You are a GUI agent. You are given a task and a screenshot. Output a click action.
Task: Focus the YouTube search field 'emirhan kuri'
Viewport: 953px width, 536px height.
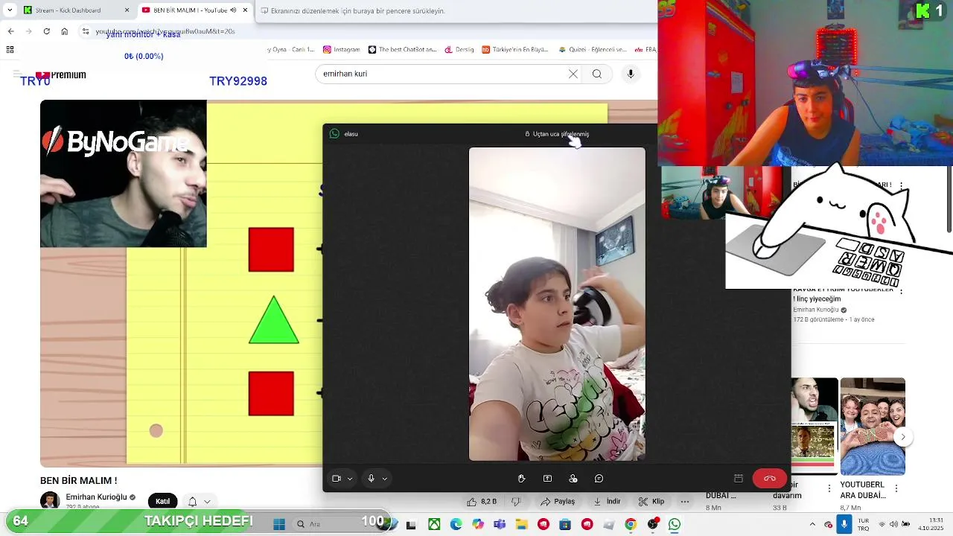click(442, 74)
